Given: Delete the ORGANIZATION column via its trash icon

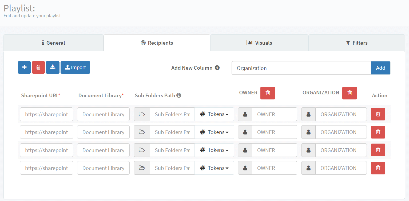Looking at the screenshot, I should tap(350, 93).
